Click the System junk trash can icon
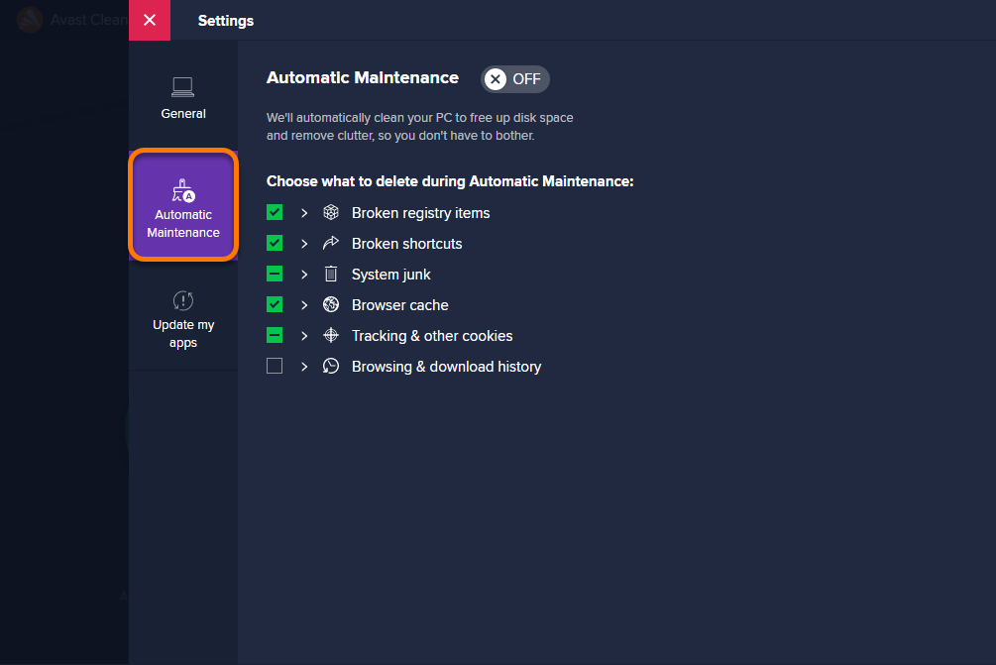 point(331,274)
